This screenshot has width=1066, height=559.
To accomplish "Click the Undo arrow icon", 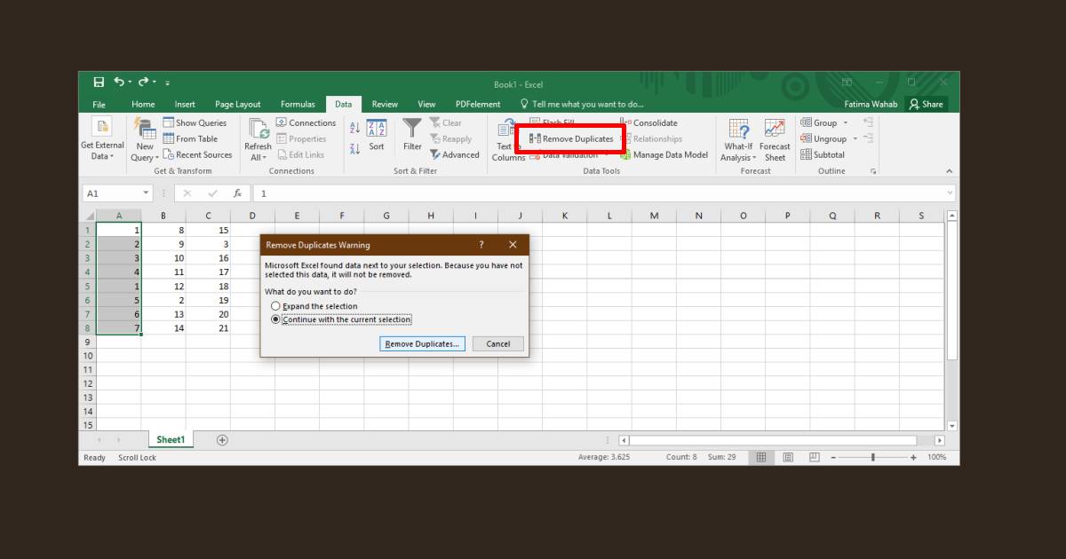I will click(x=119, y=83).
